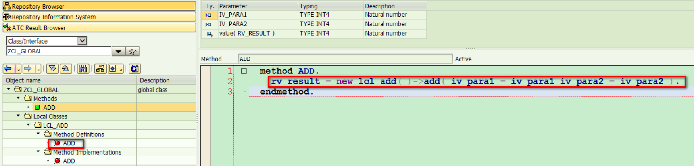Click the glasses Display object icon
The image size is (694, 166).
click(133, 52)
